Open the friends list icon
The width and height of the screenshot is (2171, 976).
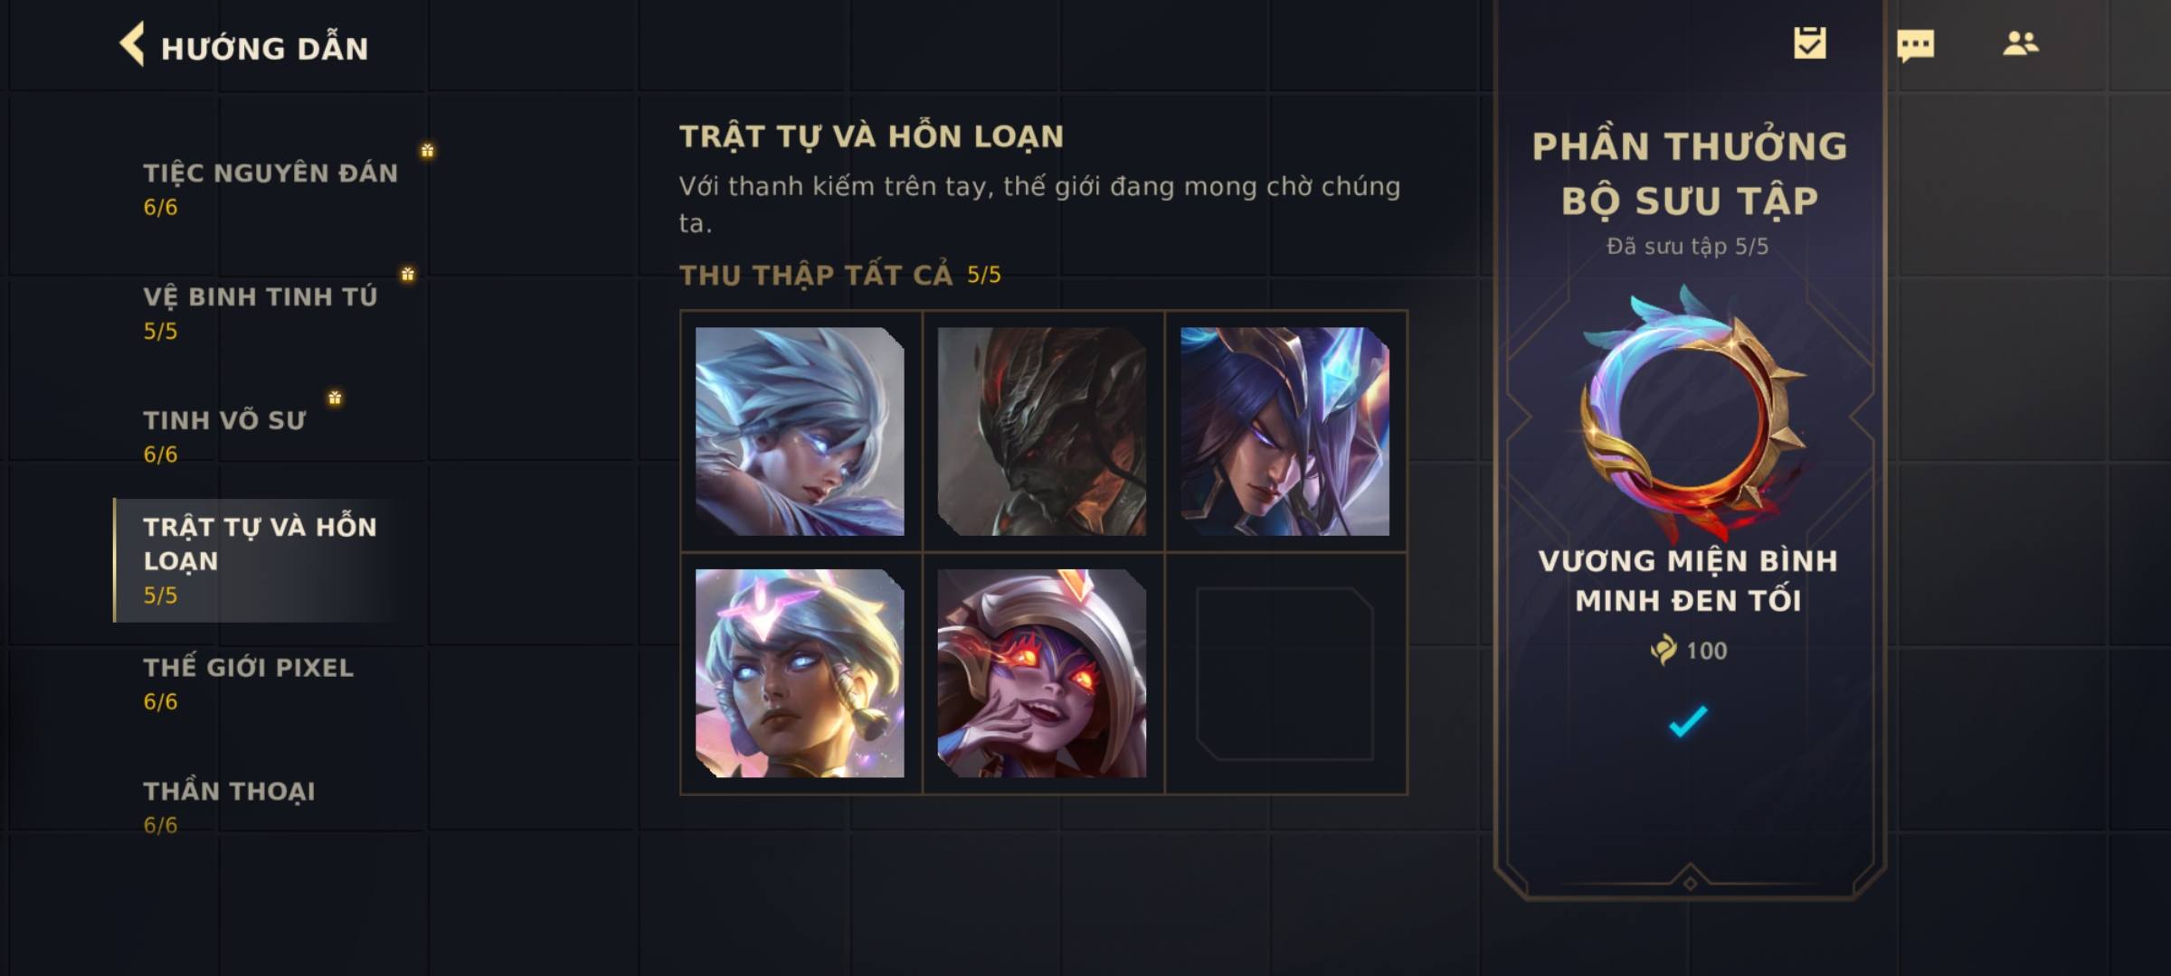tap(2020, 43)
